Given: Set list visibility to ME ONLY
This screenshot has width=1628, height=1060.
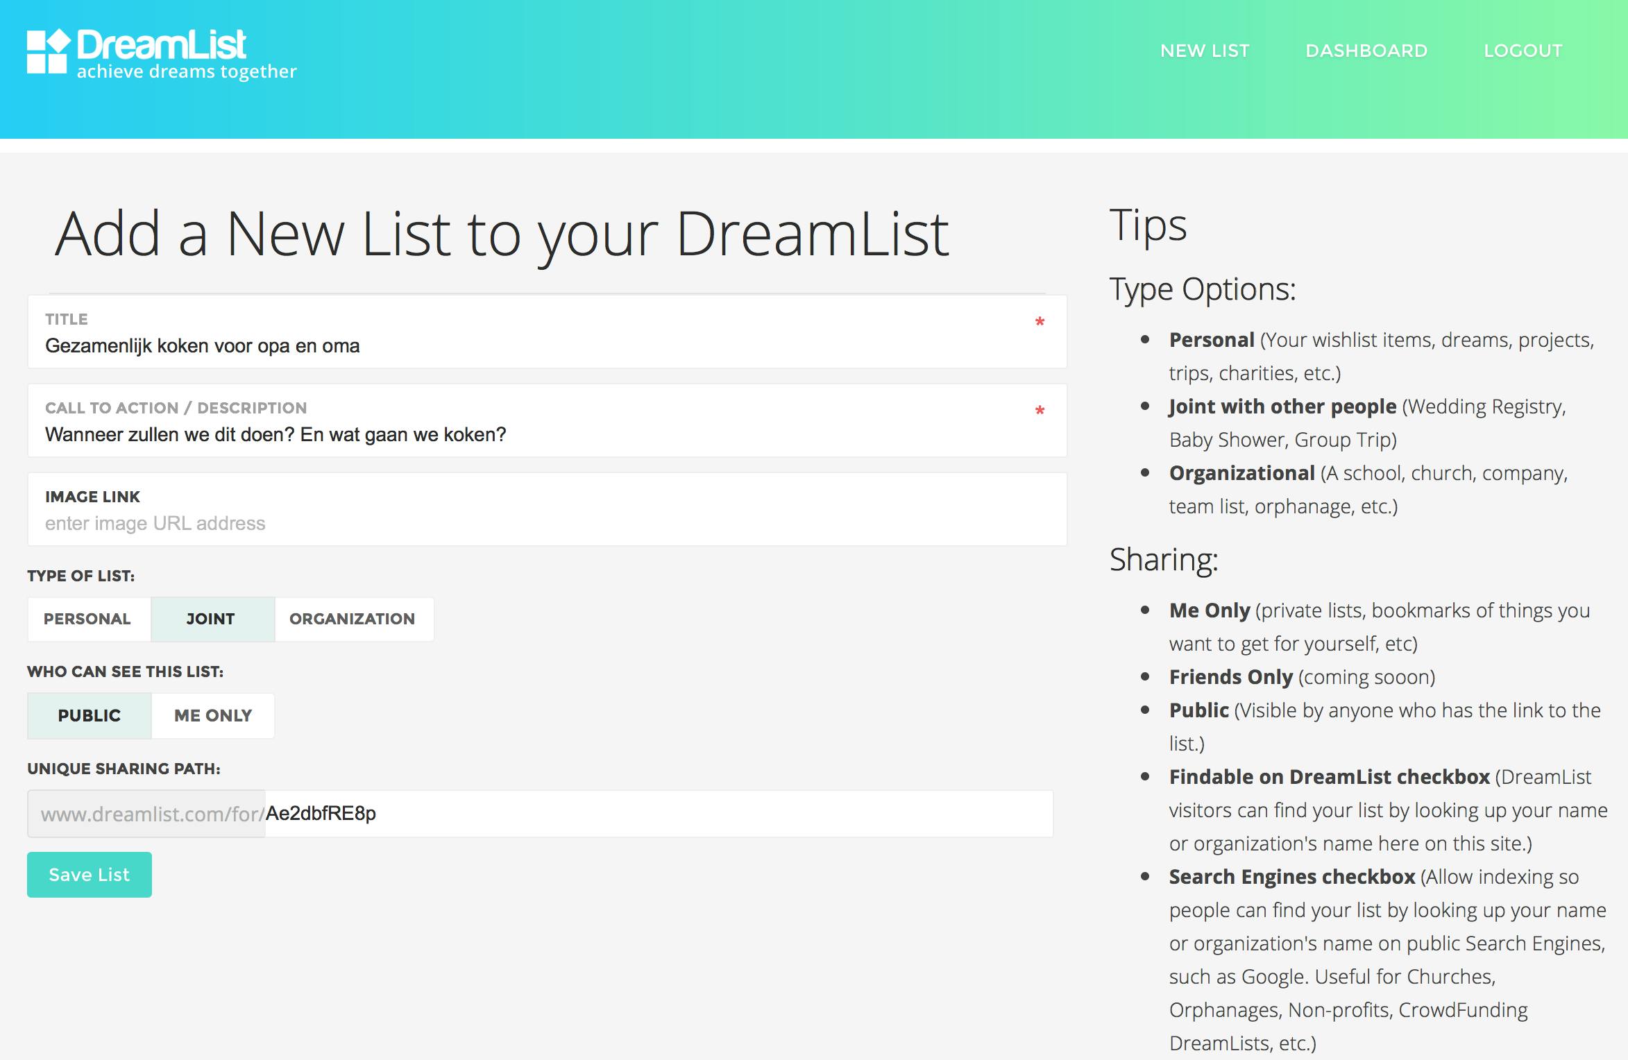Looking at the screenshot, I should (213, 715).
